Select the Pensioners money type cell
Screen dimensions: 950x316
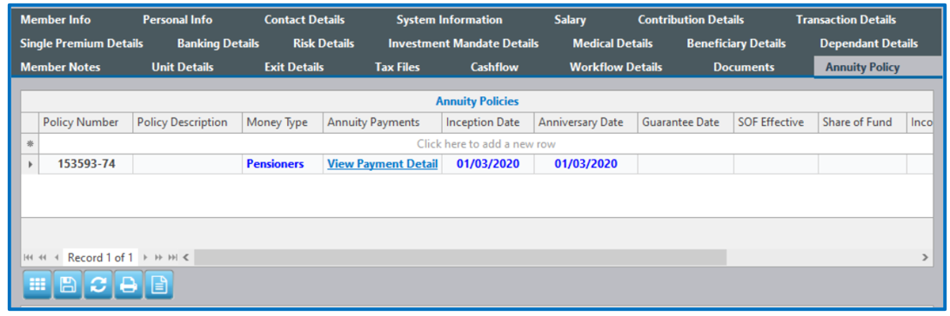283,164
